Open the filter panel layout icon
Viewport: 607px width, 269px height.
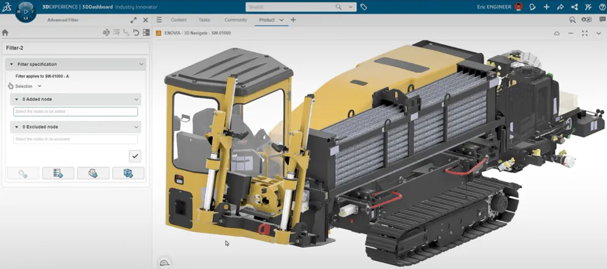coord(146,32)
